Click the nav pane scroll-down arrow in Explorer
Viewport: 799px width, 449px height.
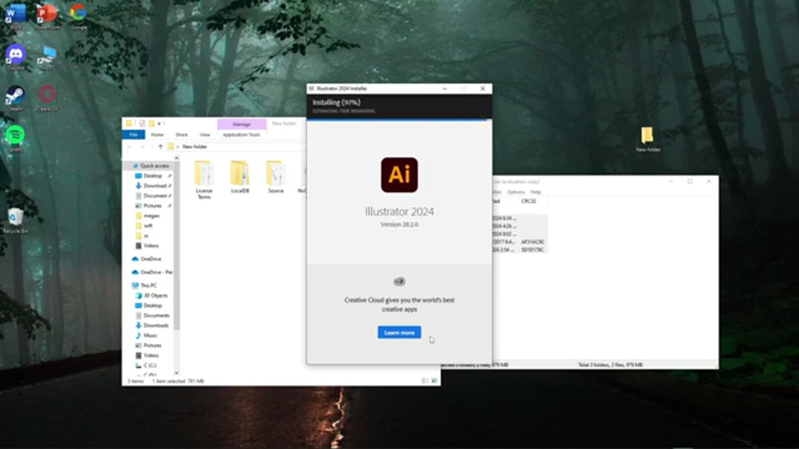click(x=177, y=373)
